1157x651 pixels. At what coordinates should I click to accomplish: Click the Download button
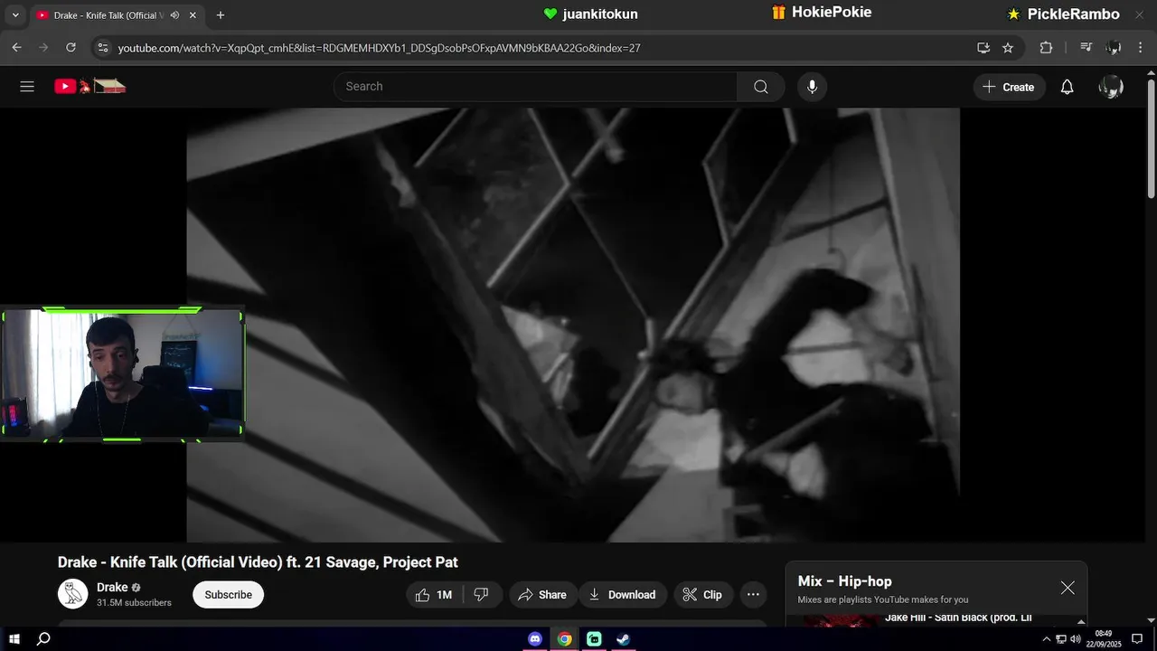click(623, 594)
